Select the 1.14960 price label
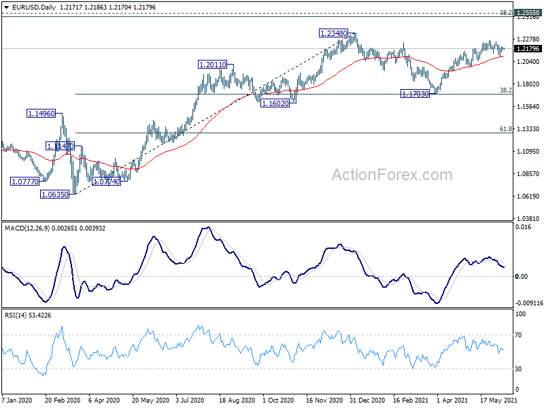Screen dimensions: 544x408 pyautogui.click(x=41, y=114)
